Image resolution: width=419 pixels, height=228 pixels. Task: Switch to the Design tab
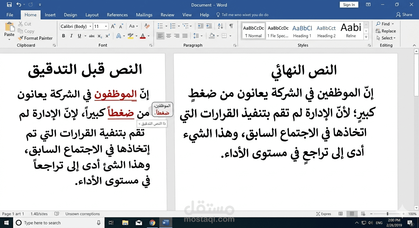[71, 15]
